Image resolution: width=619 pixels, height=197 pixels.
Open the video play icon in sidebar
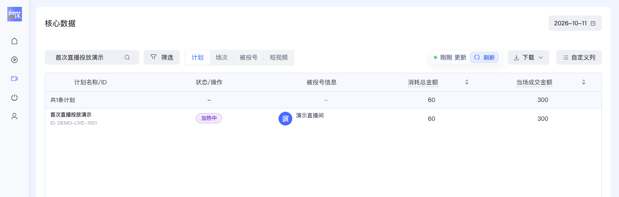(14, 60)
